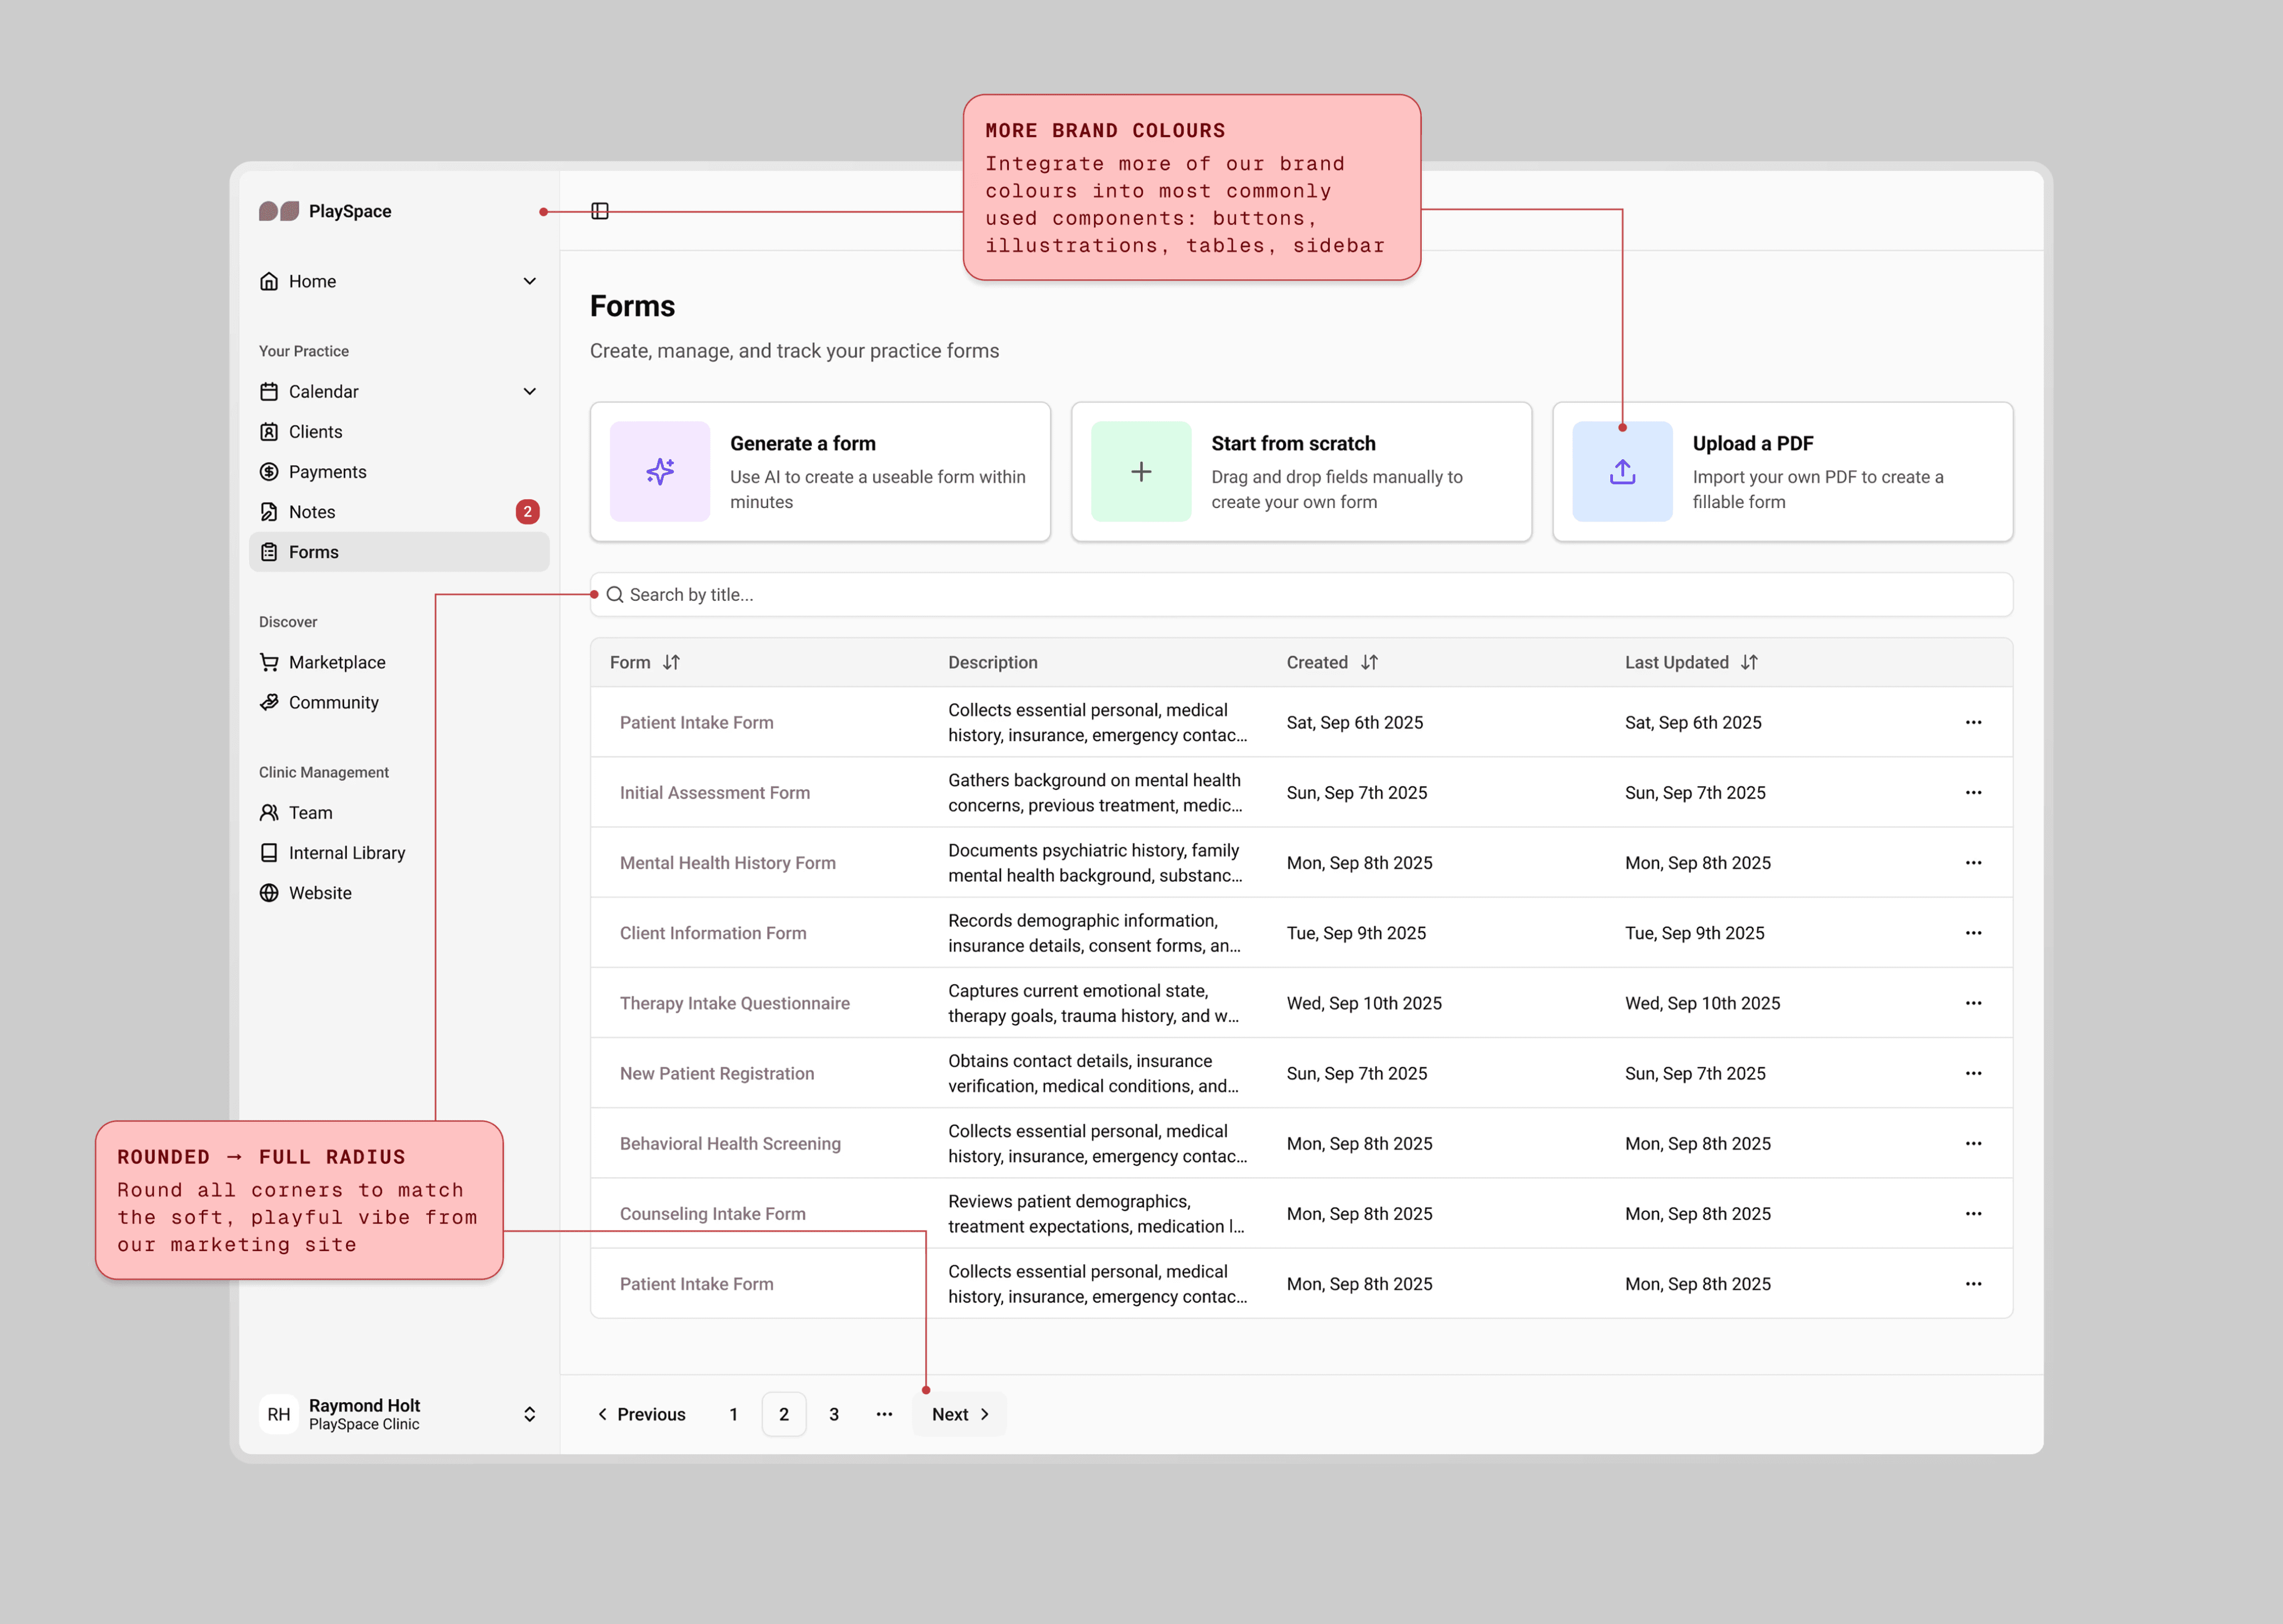Viewport: 2283px width, 1624px height.
Task: Toggle the sidebar collapse icon
Action: point(599,211)
